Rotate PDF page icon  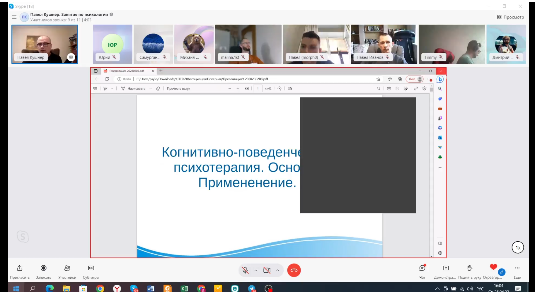280,88
